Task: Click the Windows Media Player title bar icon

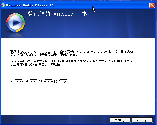Action: pos(3,5)
